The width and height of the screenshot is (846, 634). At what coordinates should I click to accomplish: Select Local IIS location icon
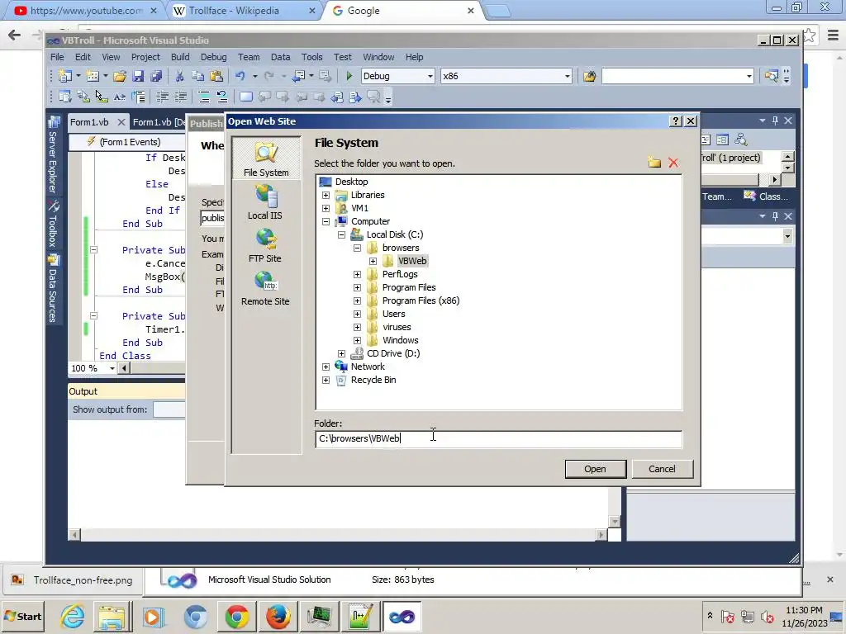pyautogui.click(x=265, y=202)
